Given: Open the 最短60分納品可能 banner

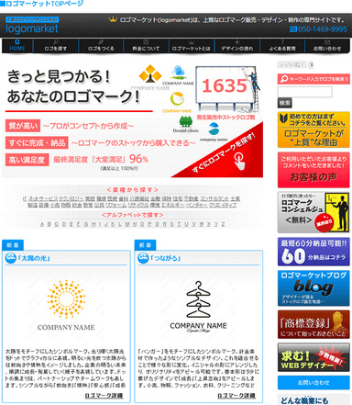Looking at the screenshot, I should coord(313,252).
